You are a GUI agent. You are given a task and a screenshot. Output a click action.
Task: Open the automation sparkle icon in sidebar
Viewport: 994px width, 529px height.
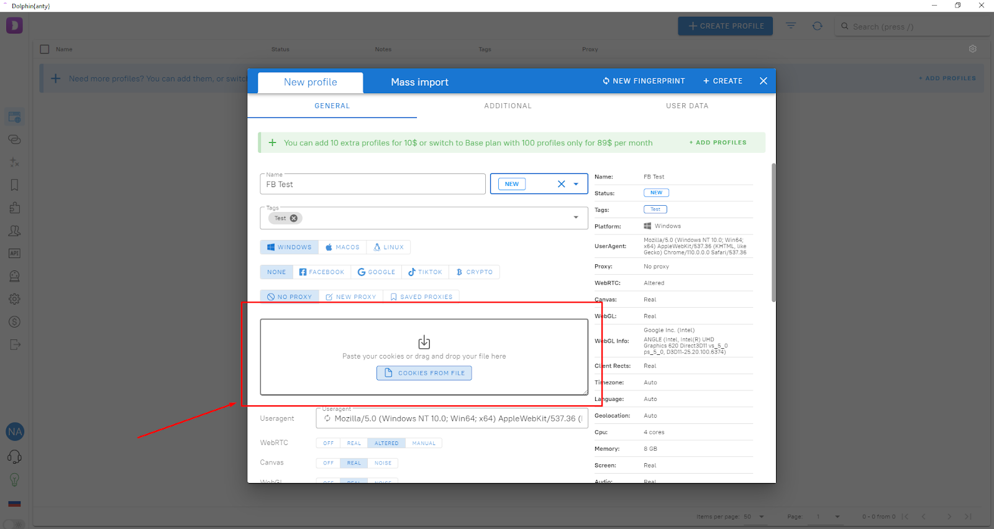(14, 162)
